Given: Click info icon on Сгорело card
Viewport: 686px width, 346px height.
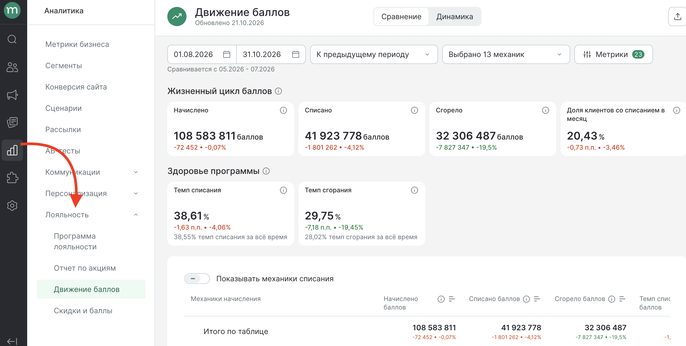Looking at the screenshot, I should [x=546, y=110].
